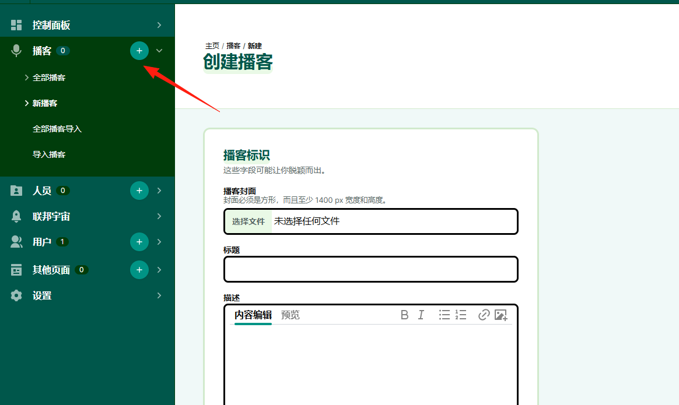This screenshot has height=405, width=679.
Task: Focus the 标题 input field
Action: click(370, 269)
